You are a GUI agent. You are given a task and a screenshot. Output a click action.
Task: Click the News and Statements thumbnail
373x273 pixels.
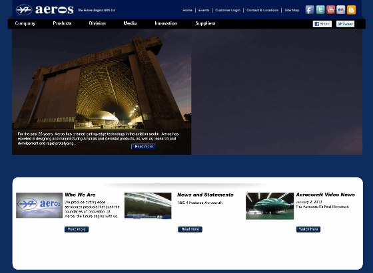pos(148,206)
